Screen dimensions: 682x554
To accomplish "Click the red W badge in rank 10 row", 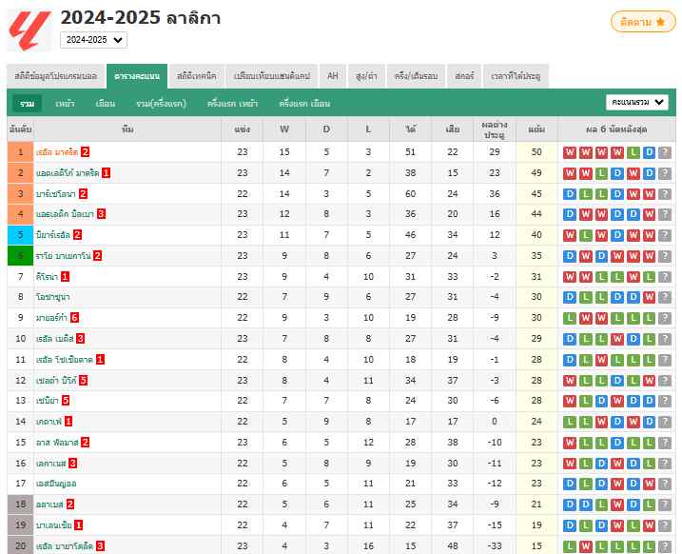I will [x=617, y=339].
